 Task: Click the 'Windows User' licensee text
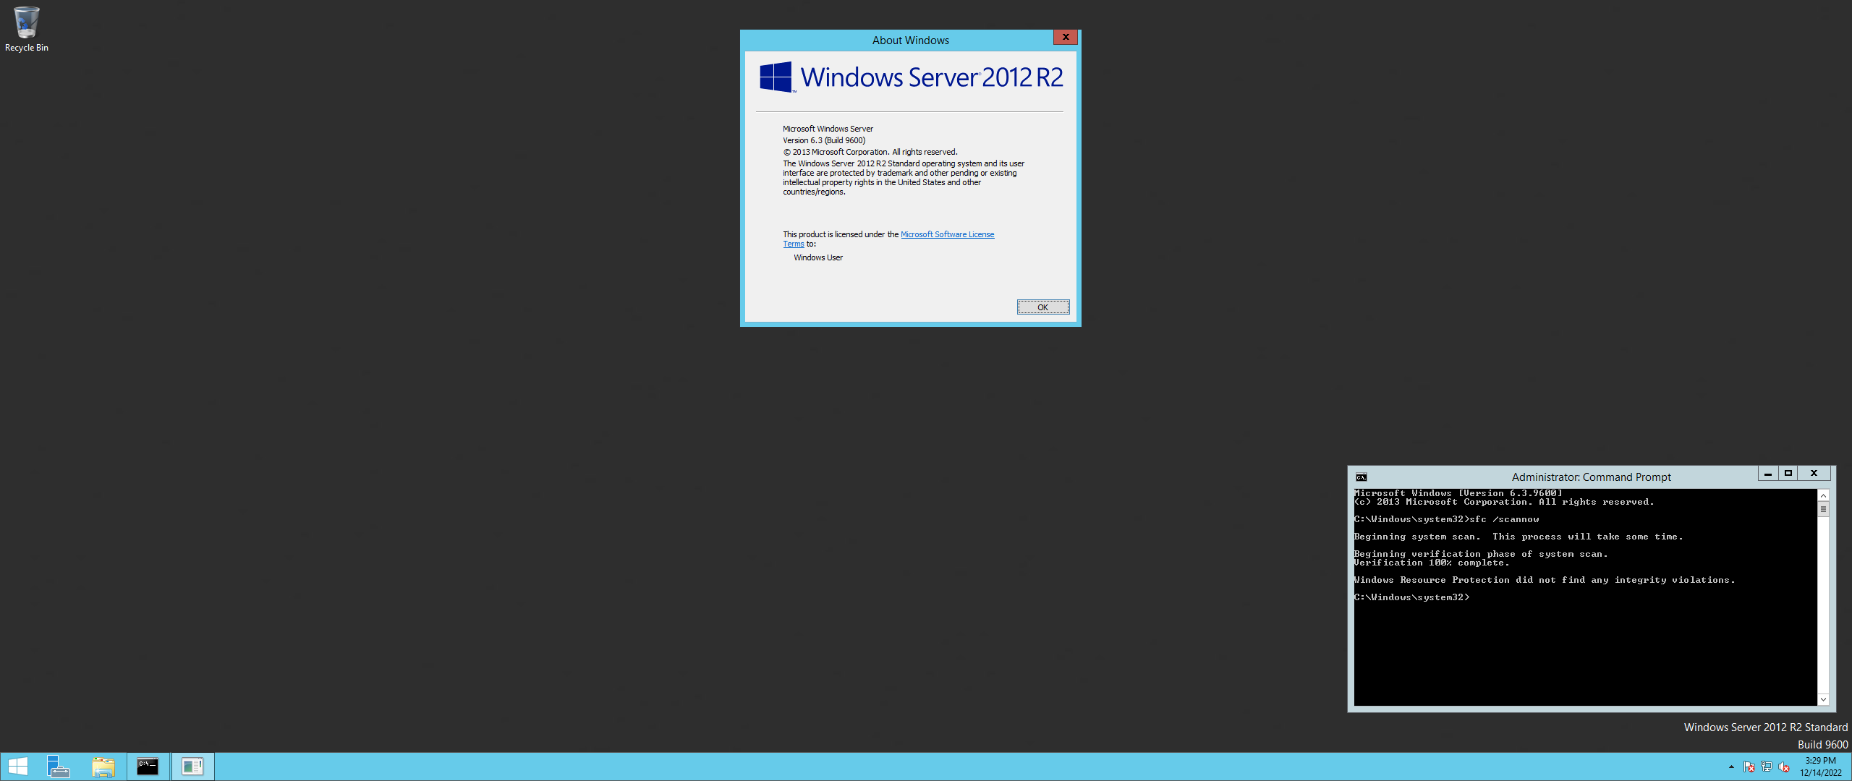tap(818, 257)
